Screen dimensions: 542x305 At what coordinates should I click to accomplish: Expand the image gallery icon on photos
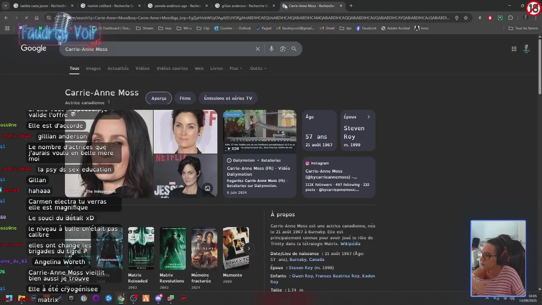[207, 188]
